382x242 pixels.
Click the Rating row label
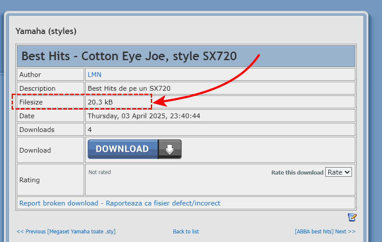tap(30, 180)
